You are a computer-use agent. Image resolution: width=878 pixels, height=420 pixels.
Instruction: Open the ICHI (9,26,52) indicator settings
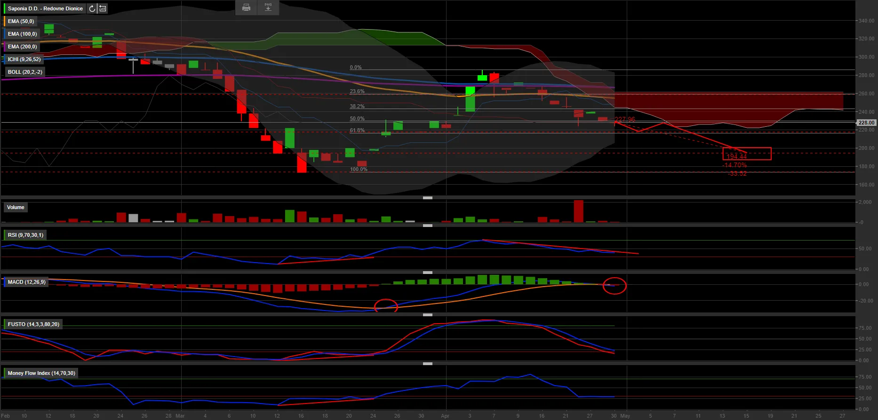(24, 59)
